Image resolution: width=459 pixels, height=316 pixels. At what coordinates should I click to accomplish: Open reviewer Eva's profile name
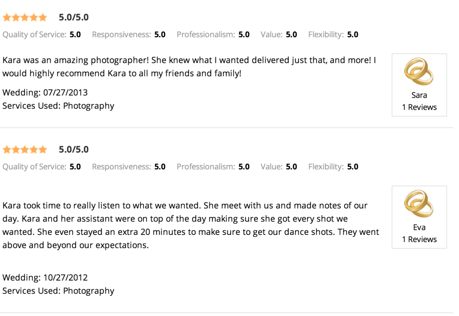tap(419, 227)
